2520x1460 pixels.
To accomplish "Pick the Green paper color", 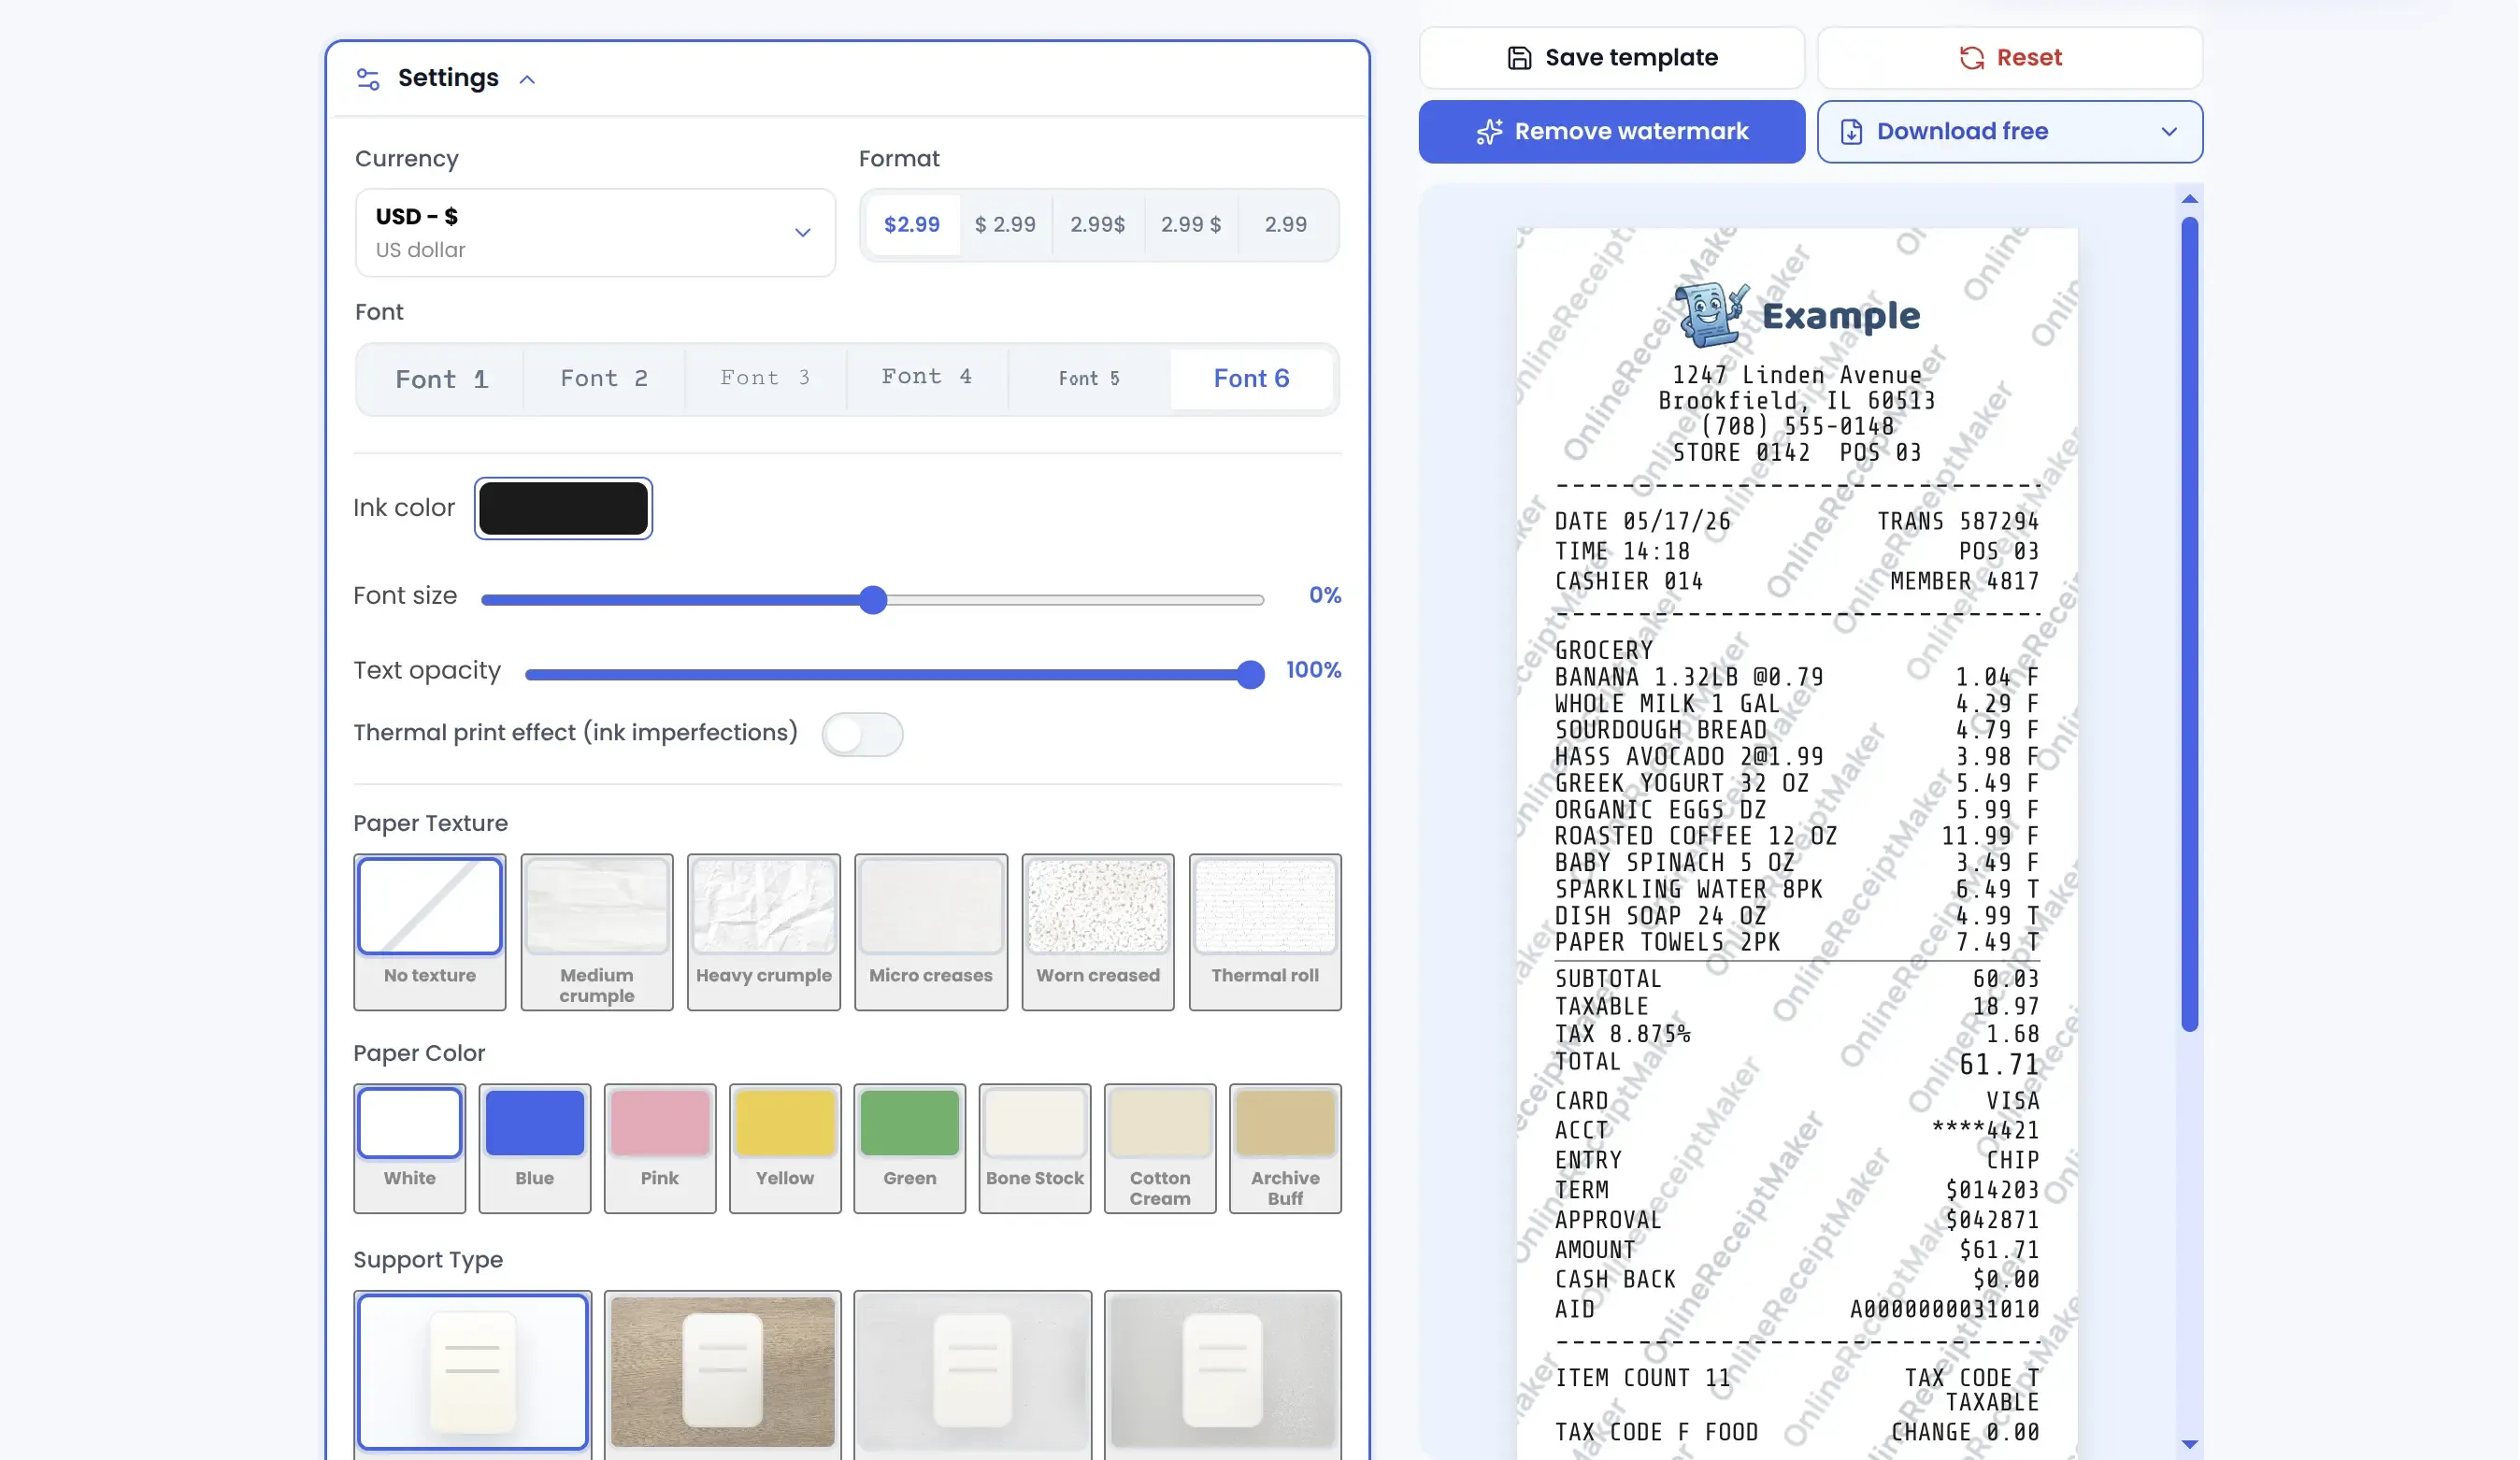I will coord(909,1148).
